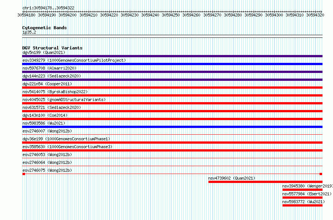The height and width of the screenshot is (220, 333).
Task: Select the purple dgv144n223 variant bar
Action: [172, 80]
